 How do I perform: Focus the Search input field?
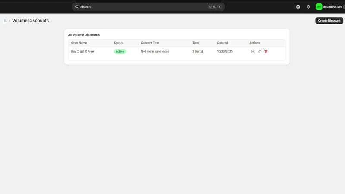(148, 7)
